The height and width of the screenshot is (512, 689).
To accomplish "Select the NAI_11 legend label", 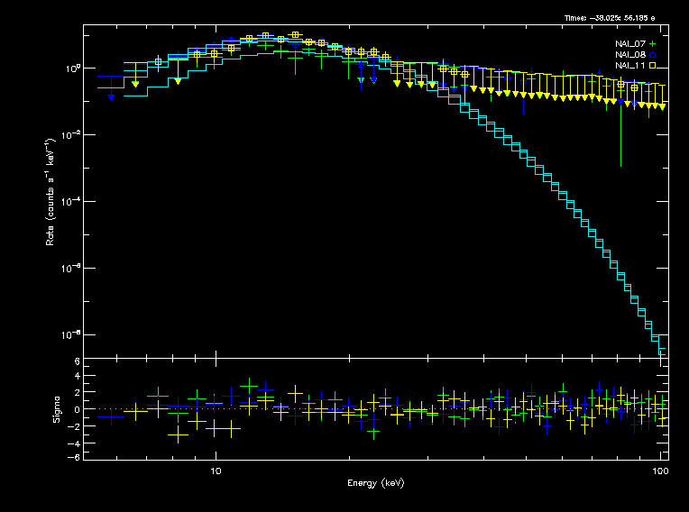I will coord(629,65).
